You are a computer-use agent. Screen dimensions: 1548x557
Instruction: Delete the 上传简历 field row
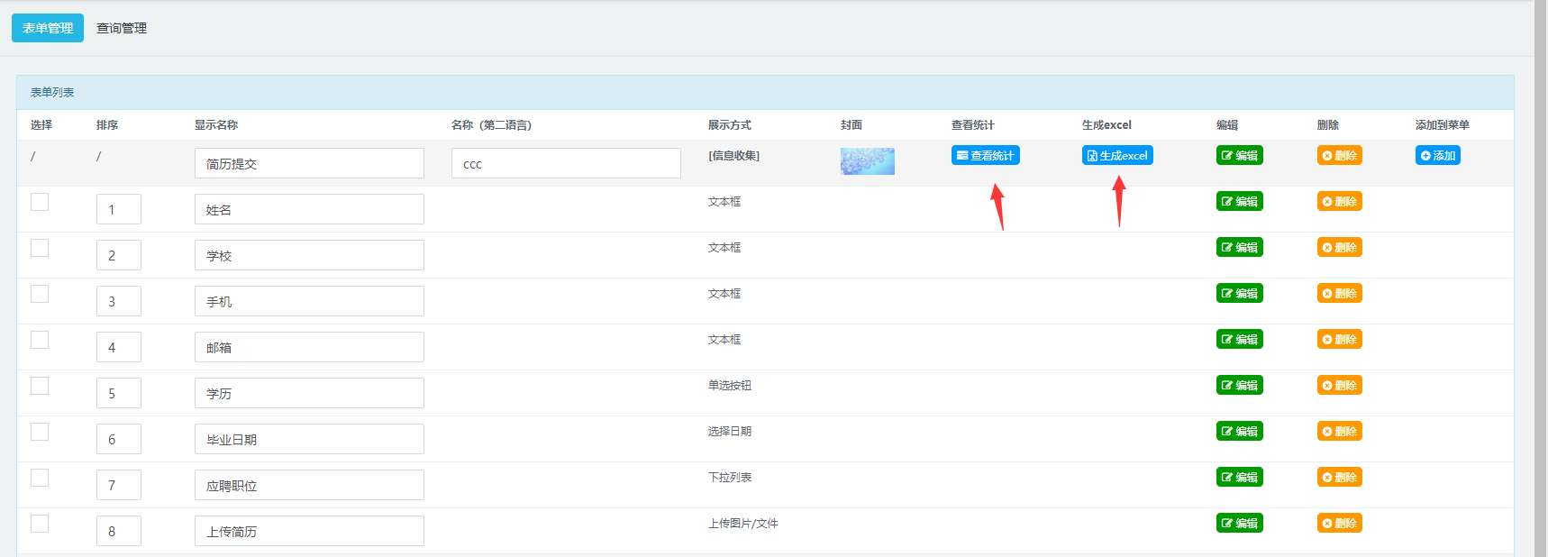1339,524
